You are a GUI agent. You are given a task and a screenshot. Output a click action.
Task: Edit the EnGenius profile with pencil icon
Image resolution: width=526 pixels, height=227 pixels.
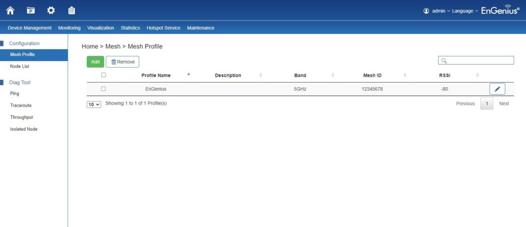point(497,89)
